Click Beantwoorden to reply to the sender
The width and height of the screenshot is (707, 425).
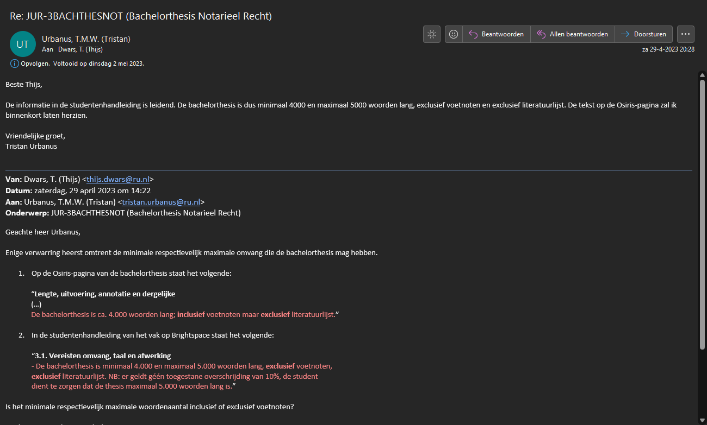click(x=496, y=34)
